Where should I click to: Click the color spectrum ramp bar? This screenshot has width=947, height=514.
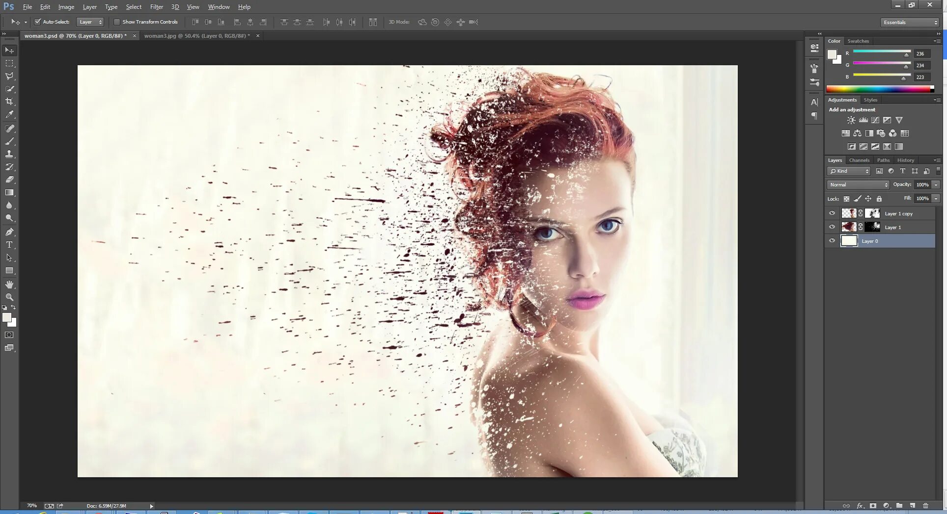880,89
